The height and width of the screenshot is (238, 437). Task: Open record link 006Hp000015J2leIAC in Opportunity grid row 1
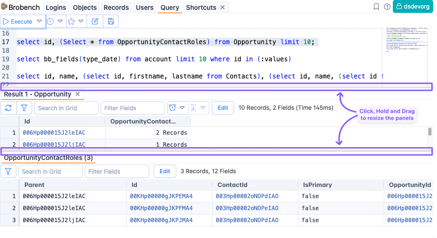tap(54, 133)
